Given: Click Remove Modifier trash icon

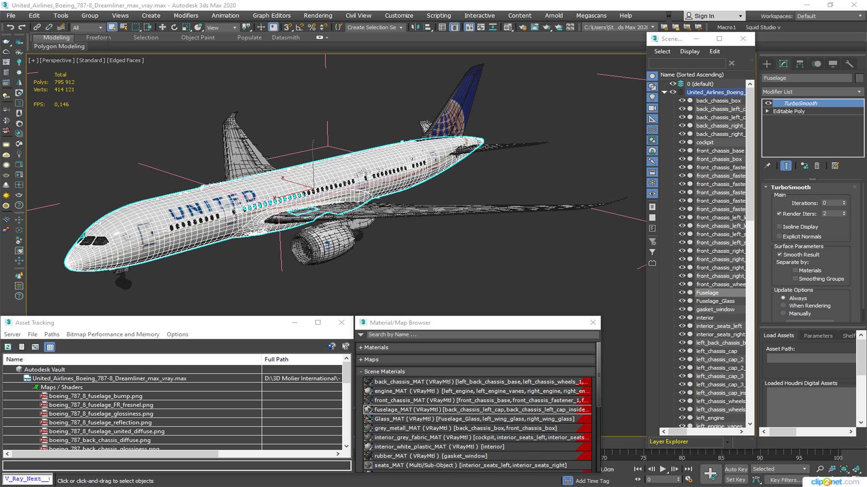Looking at the screenshot, I should pos(817,166).
